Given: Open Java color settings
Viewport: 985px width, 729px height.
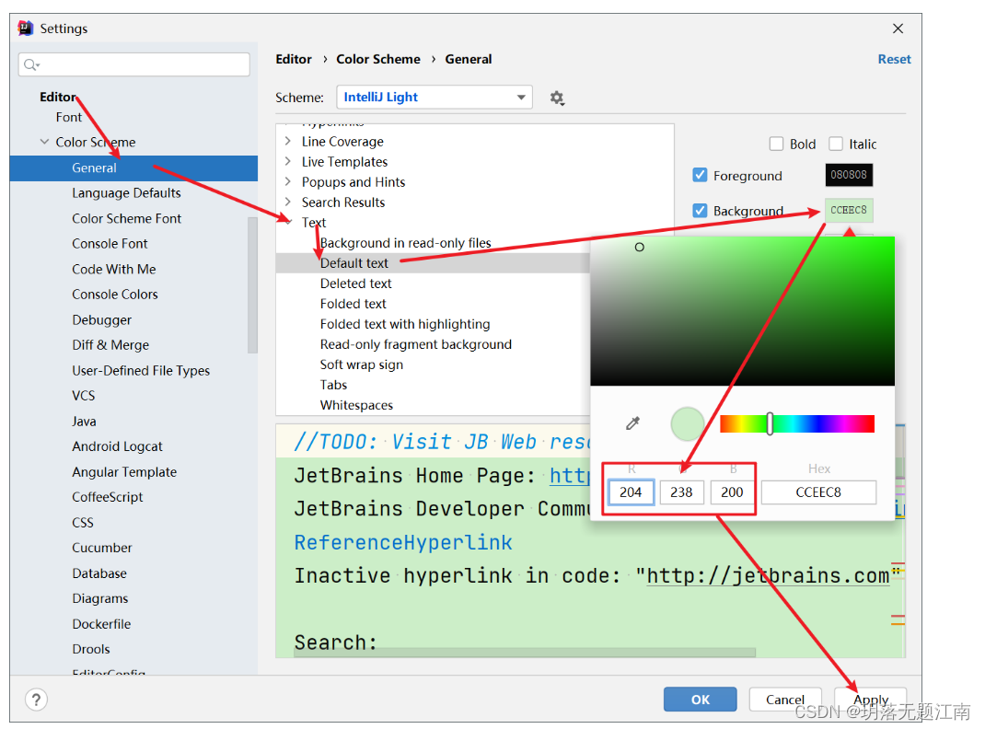Looking at the screenshot, I should [x=84, y=422].
